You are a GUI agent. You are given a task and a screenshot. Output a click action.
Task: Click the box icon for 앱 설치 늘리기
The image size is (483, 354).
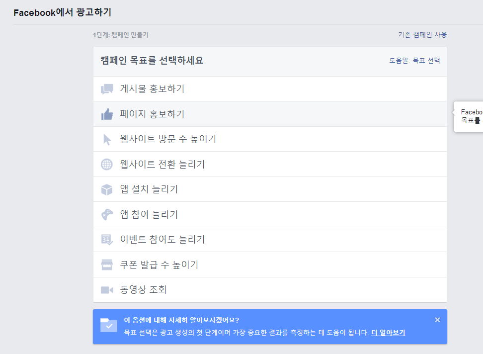107,189
